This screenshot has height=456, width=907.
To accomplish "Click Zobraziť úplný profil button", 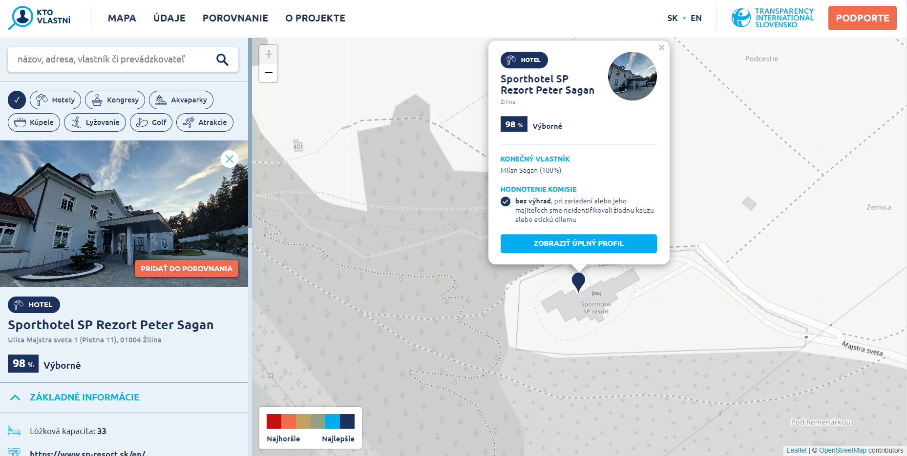I will pyautogui.click(x=578, y=243).
